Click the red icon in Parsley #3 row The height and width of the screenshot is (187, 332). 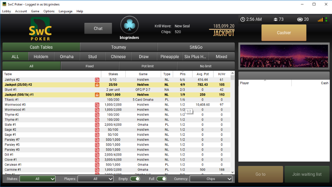(x=97, y=150)
